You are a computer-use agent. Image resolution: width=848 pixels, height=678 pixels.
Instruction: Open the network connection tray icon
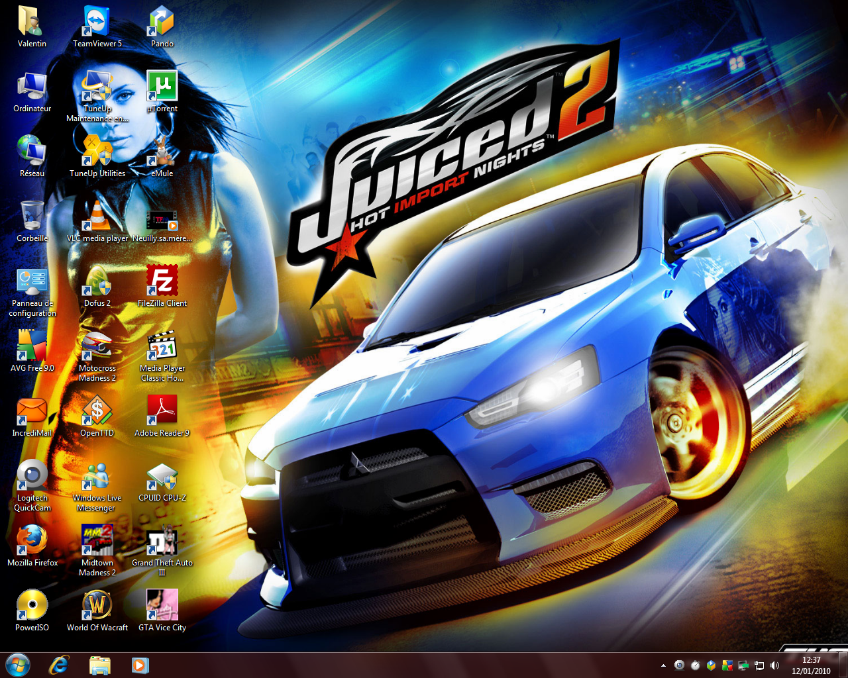(759, 665)
